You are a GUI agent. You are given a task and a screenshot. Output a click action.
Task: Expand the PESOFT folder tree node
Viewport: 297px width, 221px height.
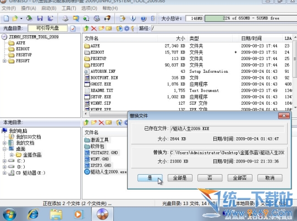4,61
